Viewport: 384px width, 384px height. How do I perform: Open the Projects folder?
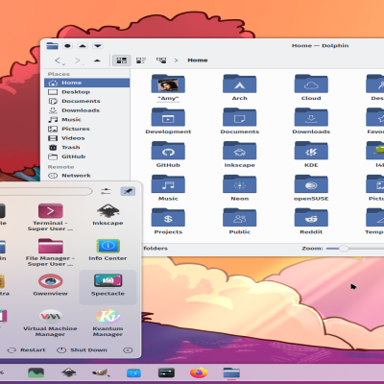[168, 218]
